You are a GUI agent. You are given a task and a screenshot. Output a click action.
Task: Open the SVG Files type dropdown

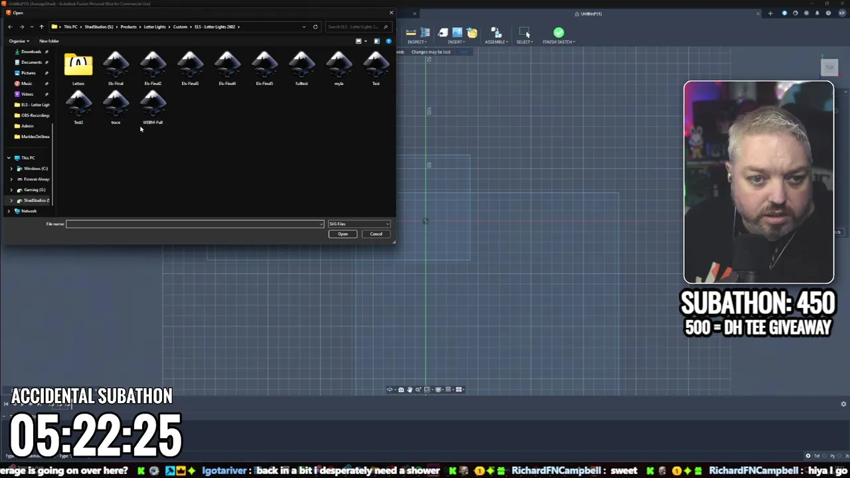coord(359,224)
